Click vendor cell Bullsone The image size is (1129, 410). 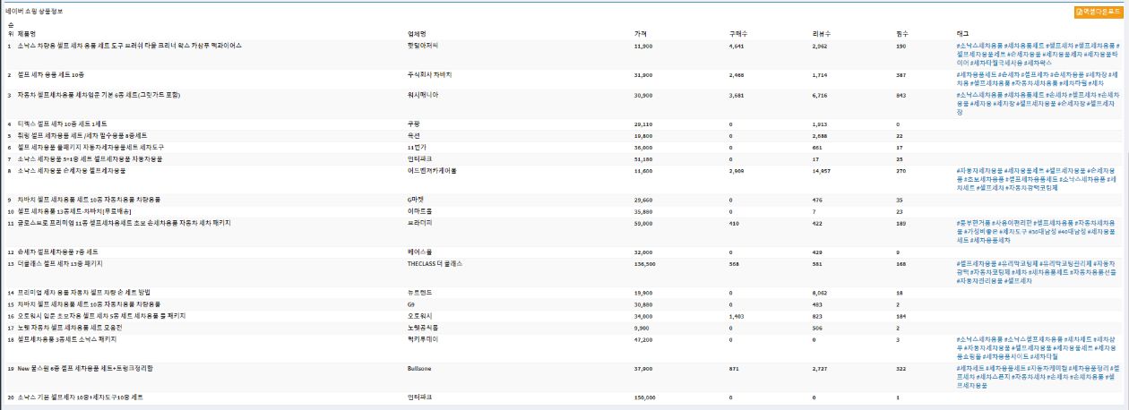419,367
